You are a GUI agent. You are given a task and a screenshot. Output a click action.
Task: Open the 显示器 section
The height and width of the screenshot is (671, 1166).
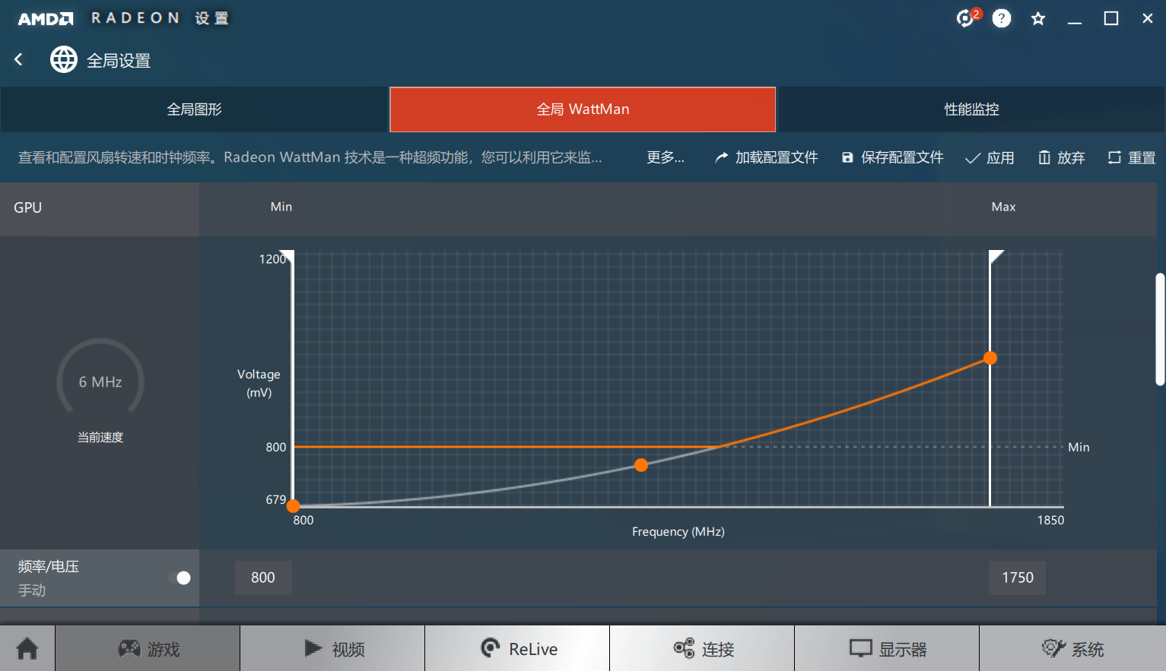pyautogui.click(x=887, y=648)
